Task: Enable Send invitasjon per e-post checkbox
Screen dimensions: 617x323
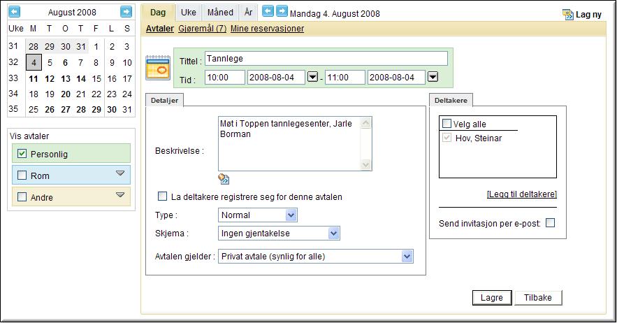Action: pyautogui.click(x=551, y=223)
